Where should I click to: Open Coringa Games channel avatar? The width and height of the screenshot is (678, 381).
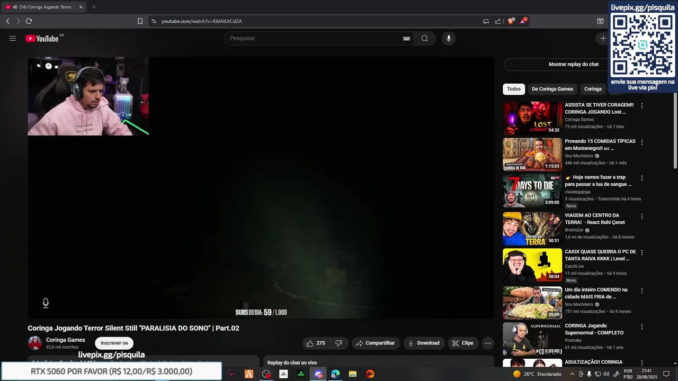[35, 343]
